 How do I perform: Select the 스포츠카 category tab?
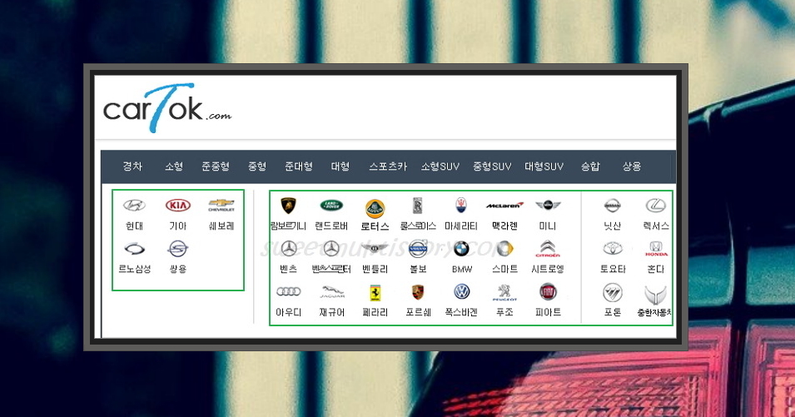[388, 166]
